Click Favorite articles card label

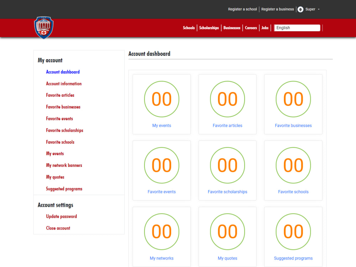[x=227, y=126]
